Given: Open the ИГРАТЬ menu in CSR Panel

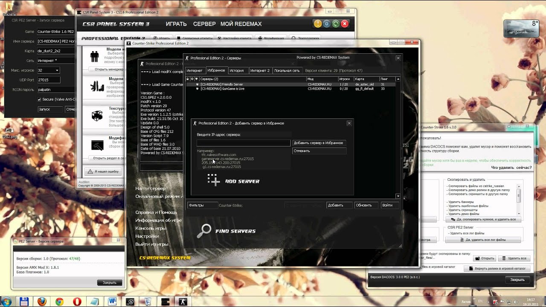Looking at the screenshot, I should [176, 24].
